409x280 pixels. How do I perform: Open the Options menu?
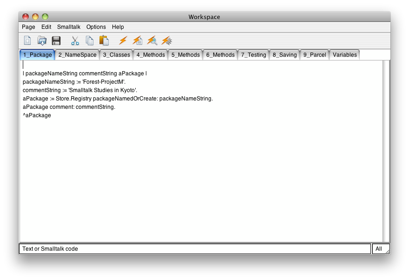[96, 27]
